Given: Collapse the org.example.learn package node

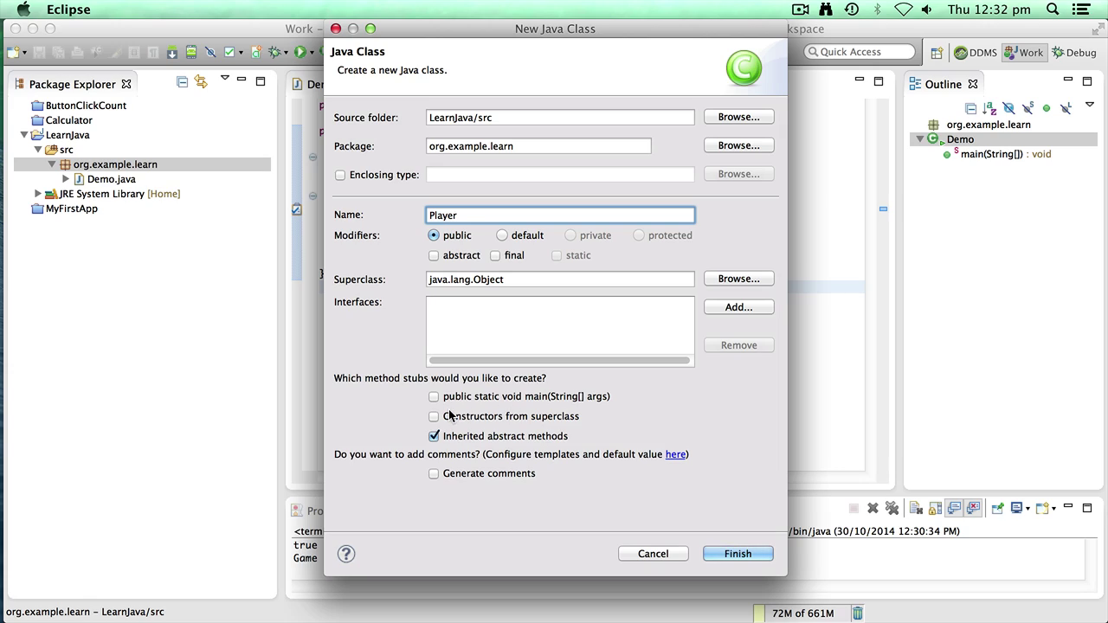Looking at the screenshot, I should tap(52, 164).
